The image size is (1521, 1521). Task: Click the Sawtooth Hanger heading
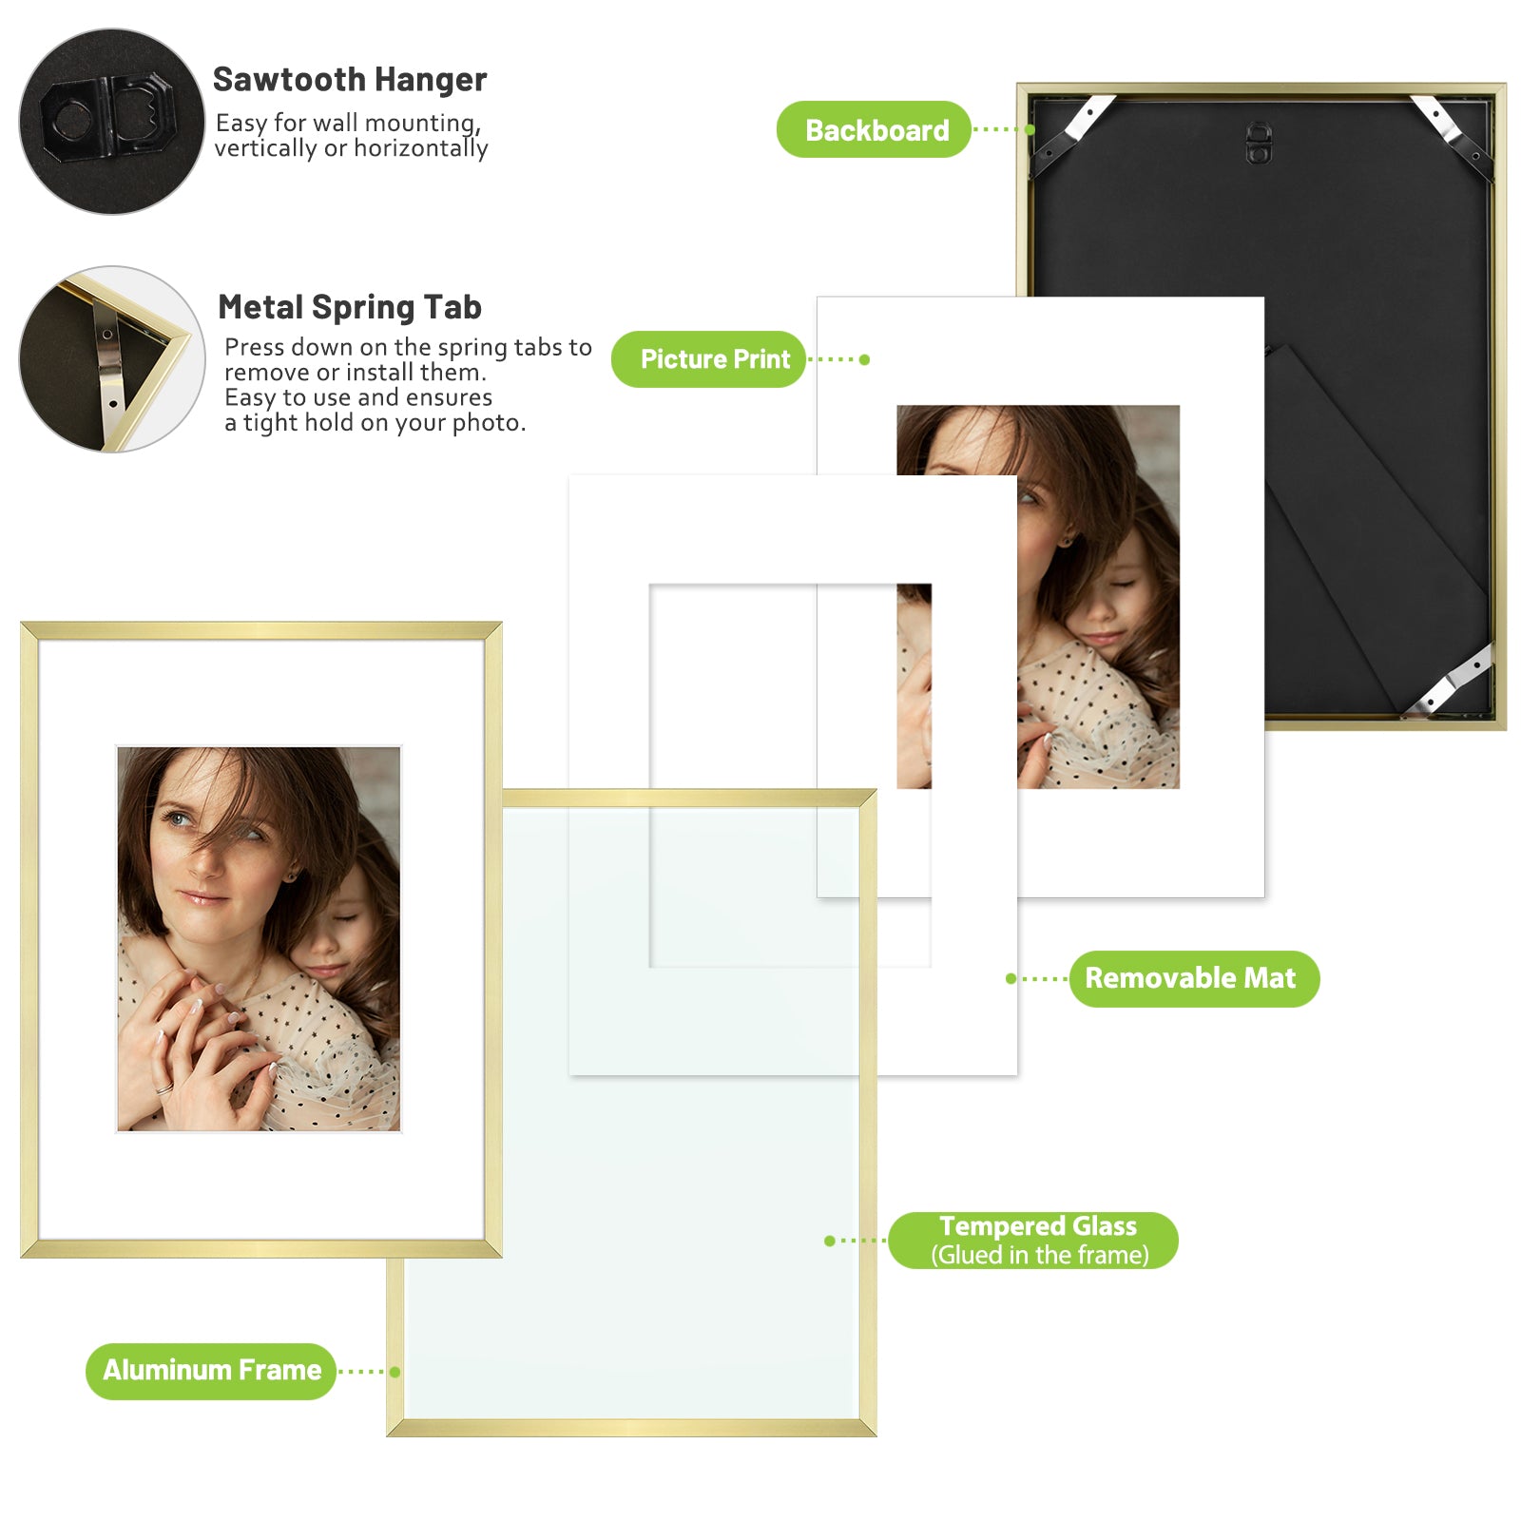[x=350, y=80]
